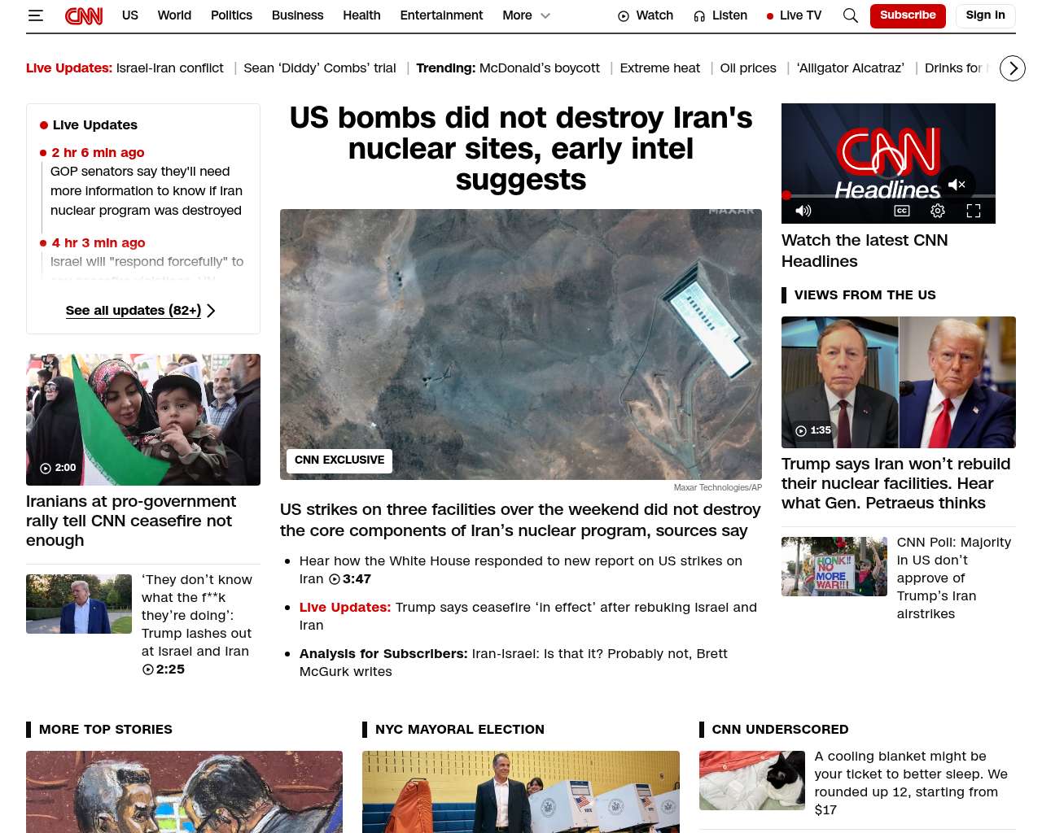Click the Sign in button

pyautogui.click(x=985, y=15)
